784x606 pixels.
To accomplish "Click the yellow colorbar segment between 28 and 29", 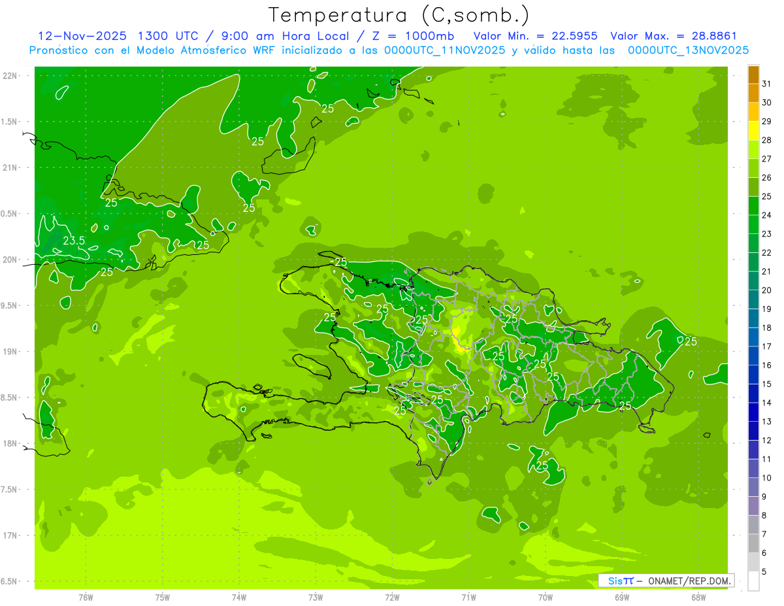I will click(753, 131).
